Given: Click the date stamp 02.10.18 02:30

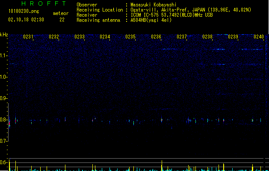Looking at the screenshot, I should (x=26, y=20).
